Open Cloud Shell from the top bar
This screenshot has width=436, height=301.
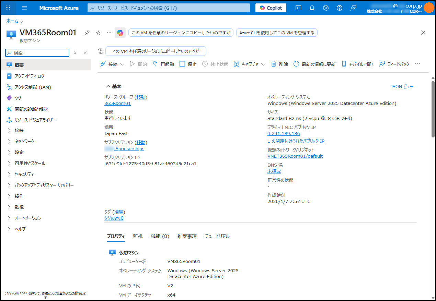(298, 8)
